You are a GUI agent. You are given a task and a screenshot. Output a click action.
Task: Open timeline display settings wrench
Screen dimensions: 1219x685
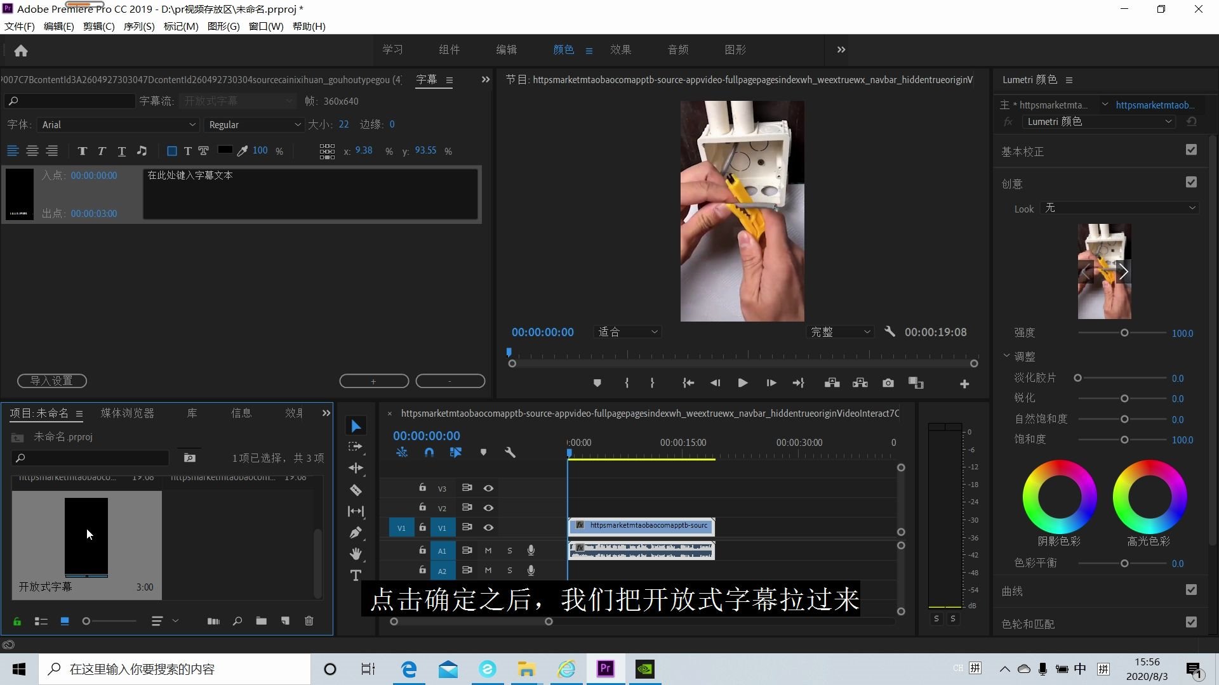[x=510, y=452]
